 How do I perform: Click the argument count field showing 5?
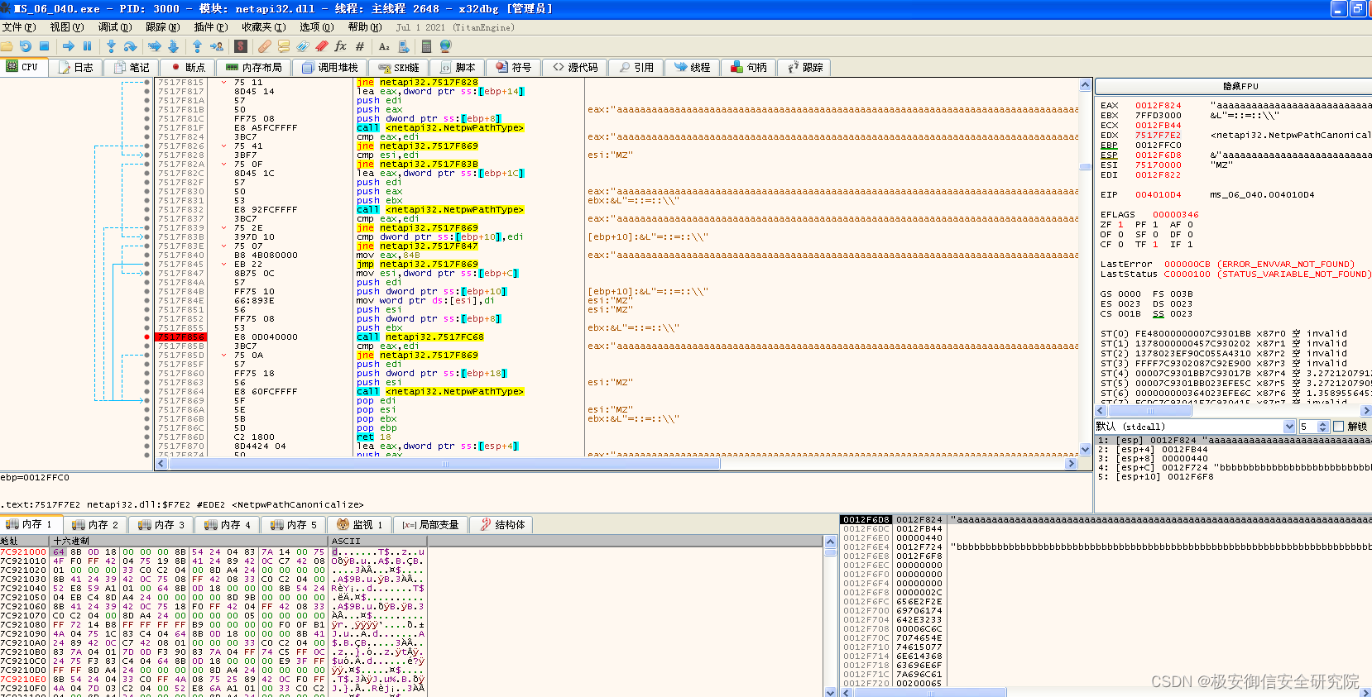coord(1307,427)
